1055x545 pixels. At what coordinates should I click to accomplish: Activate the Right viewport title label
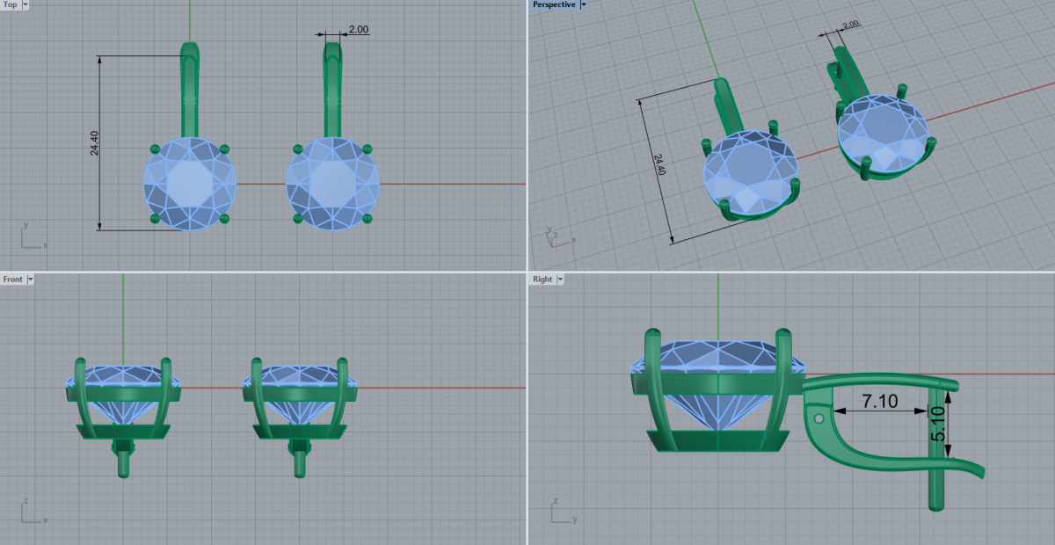tap(542, 280)
